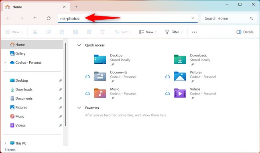Open Videos in the sidebar
260x153 pixels.
(x=18, y=125)
